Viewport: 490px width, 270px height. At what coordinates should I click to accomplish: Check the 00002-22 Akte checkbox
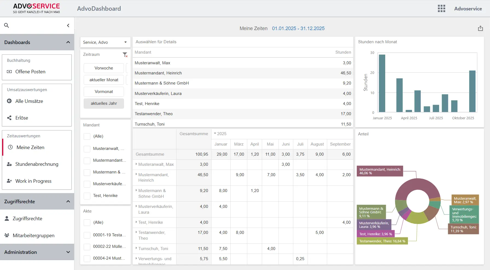(87, 246)
